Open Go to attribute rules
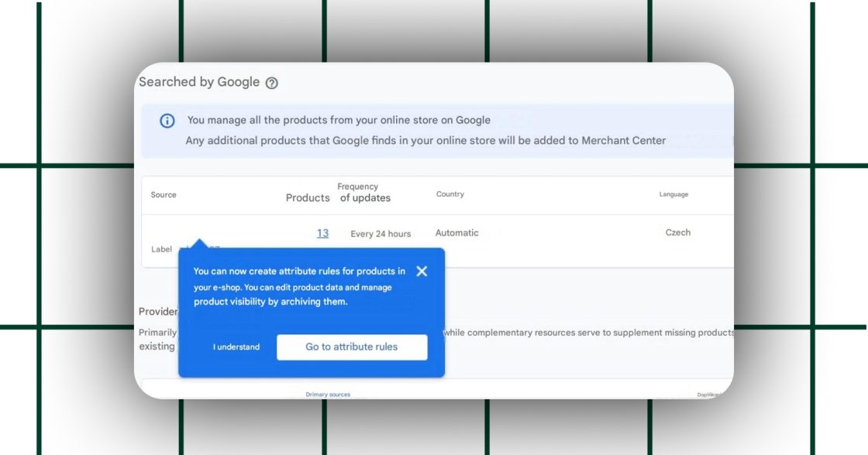This screenshot has width=868, height=455. [x=352, y=347]
